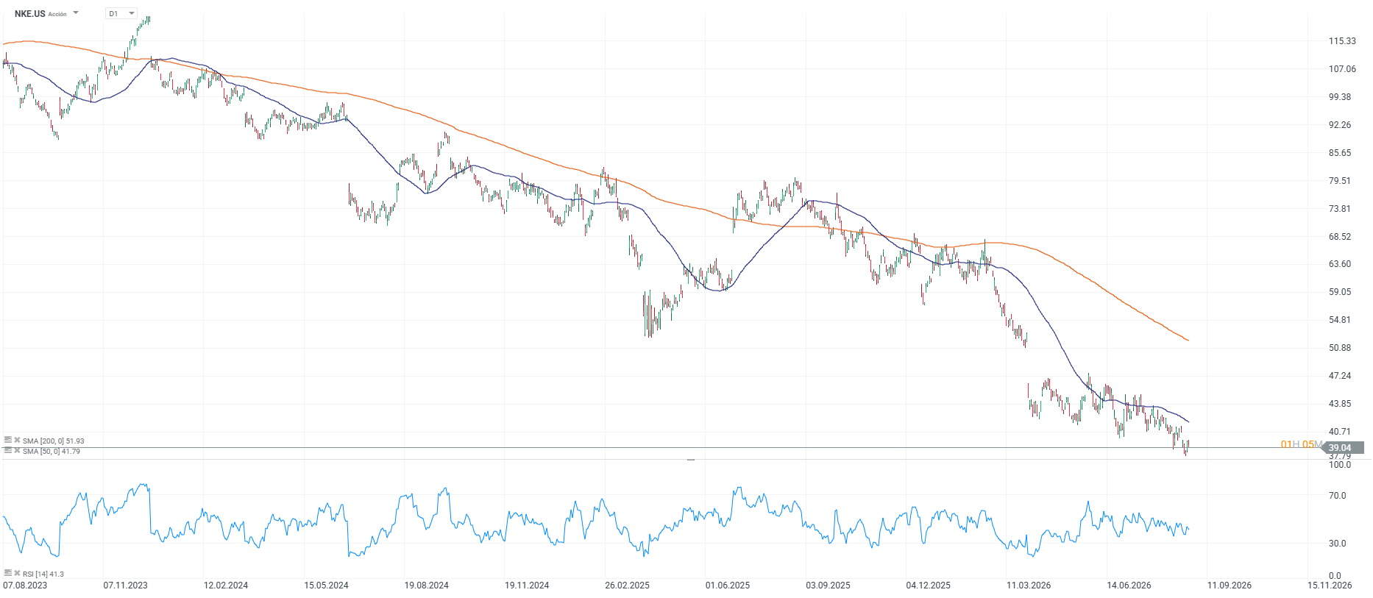Click the 19.08.2024 date label
Viewport: 1373px width, 598px height.
[426, 585]
